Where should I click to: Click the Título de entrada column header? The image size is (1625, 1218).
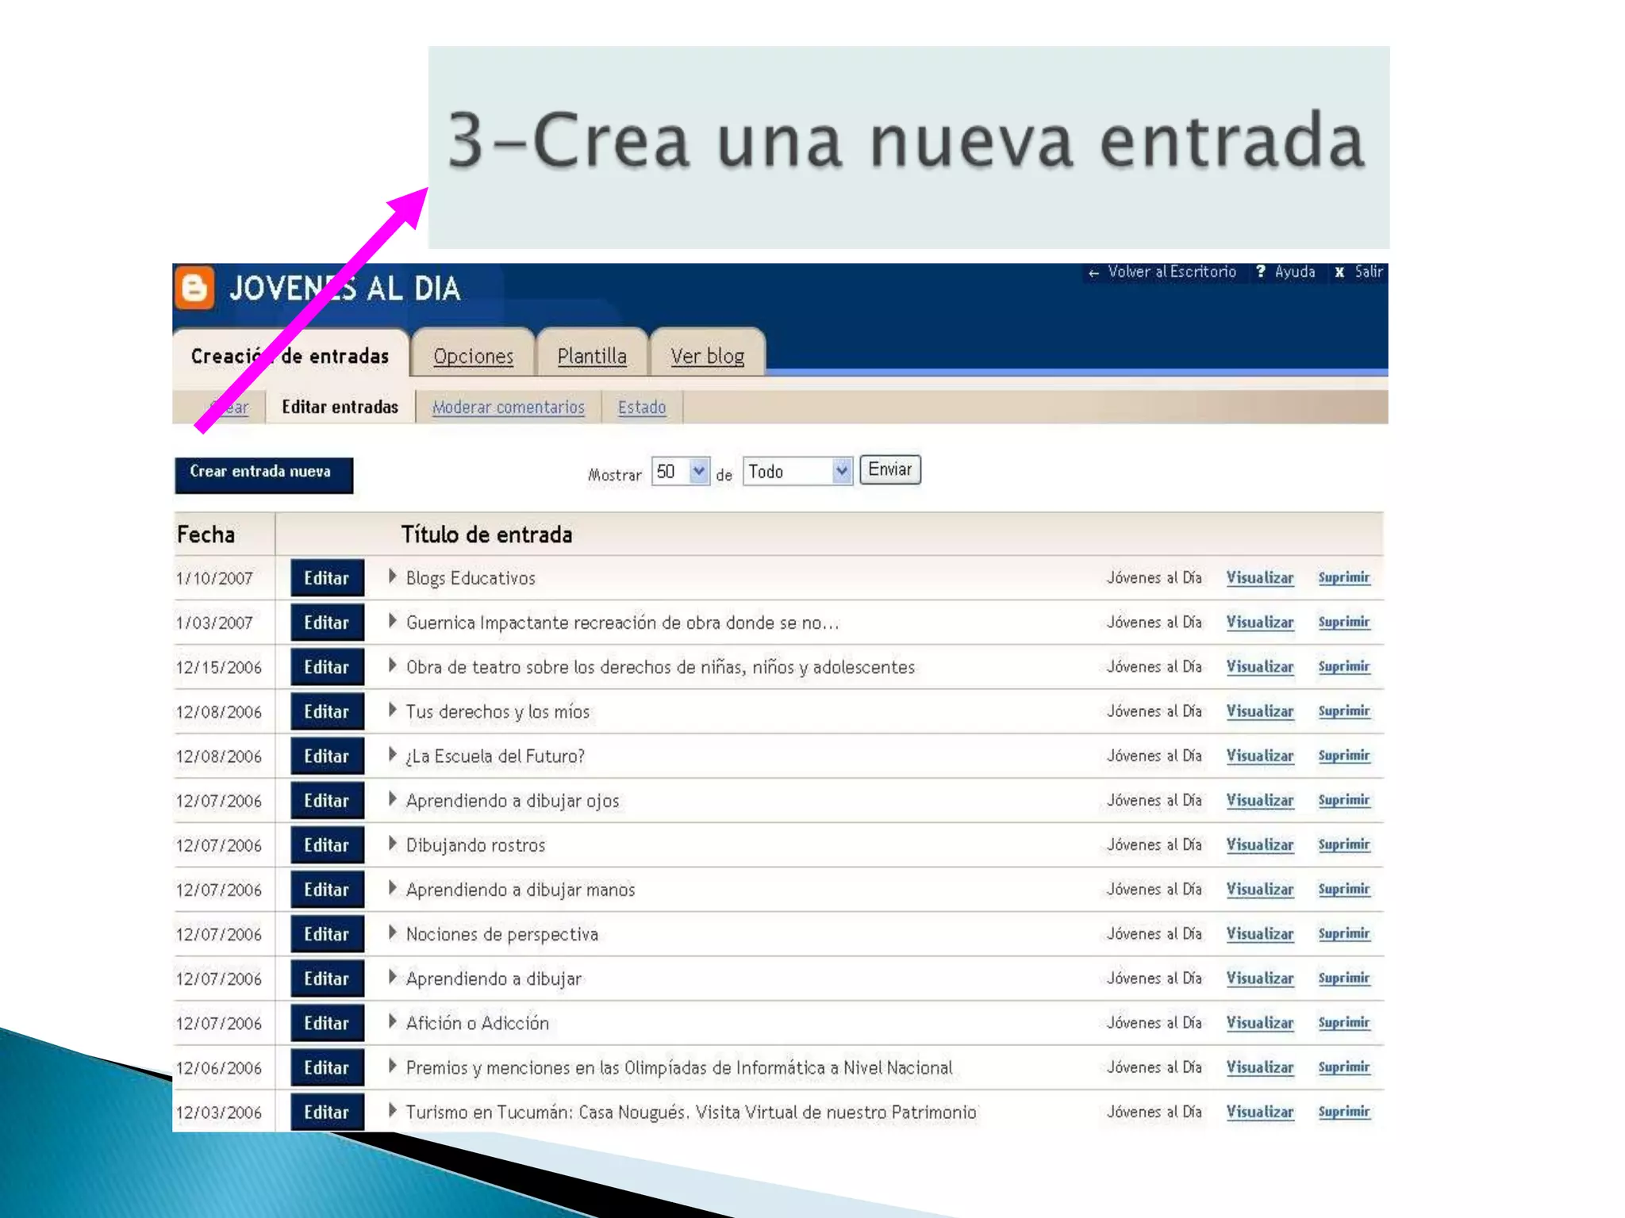(486, 534)
